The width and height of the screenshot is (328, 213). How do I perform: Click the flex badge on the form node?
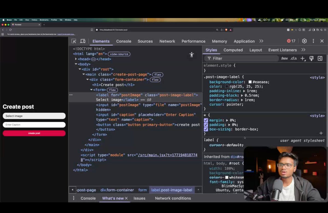112,90
